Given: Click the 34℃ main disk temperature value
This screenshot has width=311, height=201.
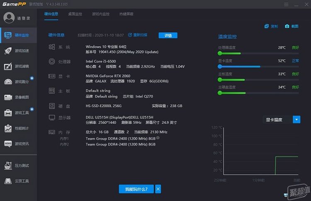Looking at the screenshot, I should (x=282, y=87).
